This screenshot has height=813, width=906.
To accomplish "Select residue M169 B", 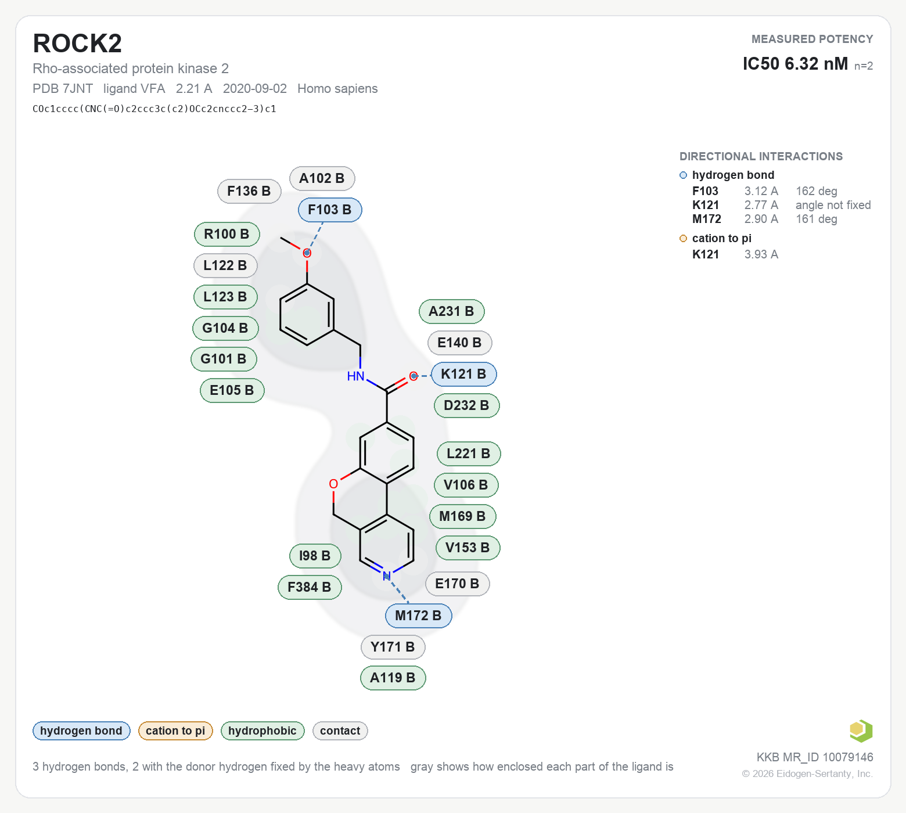I will [462, 516].
